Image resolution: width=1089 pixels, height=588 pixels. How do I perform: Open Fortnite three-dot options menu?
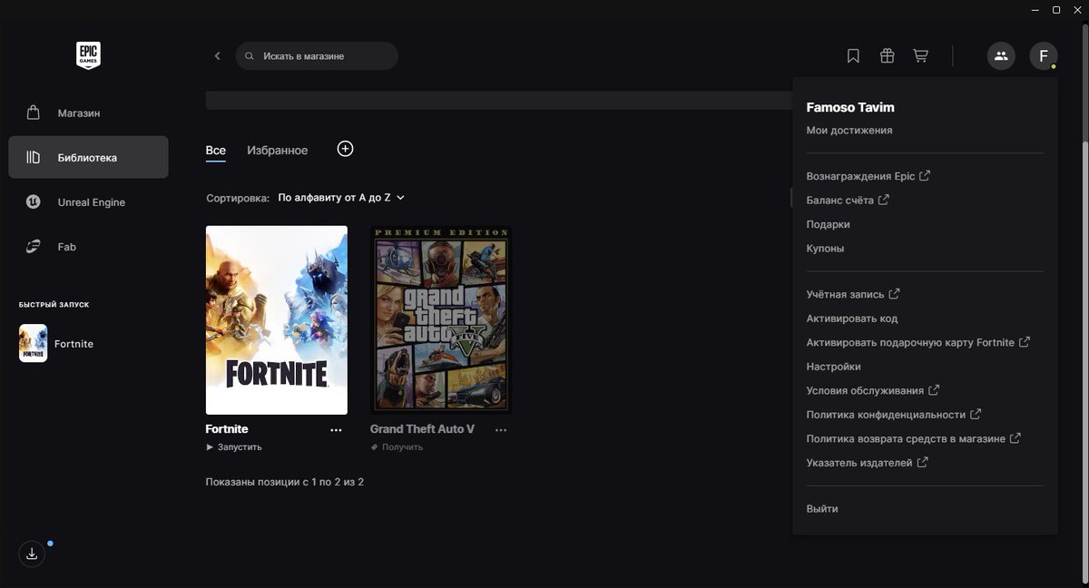tap(336, 430)
